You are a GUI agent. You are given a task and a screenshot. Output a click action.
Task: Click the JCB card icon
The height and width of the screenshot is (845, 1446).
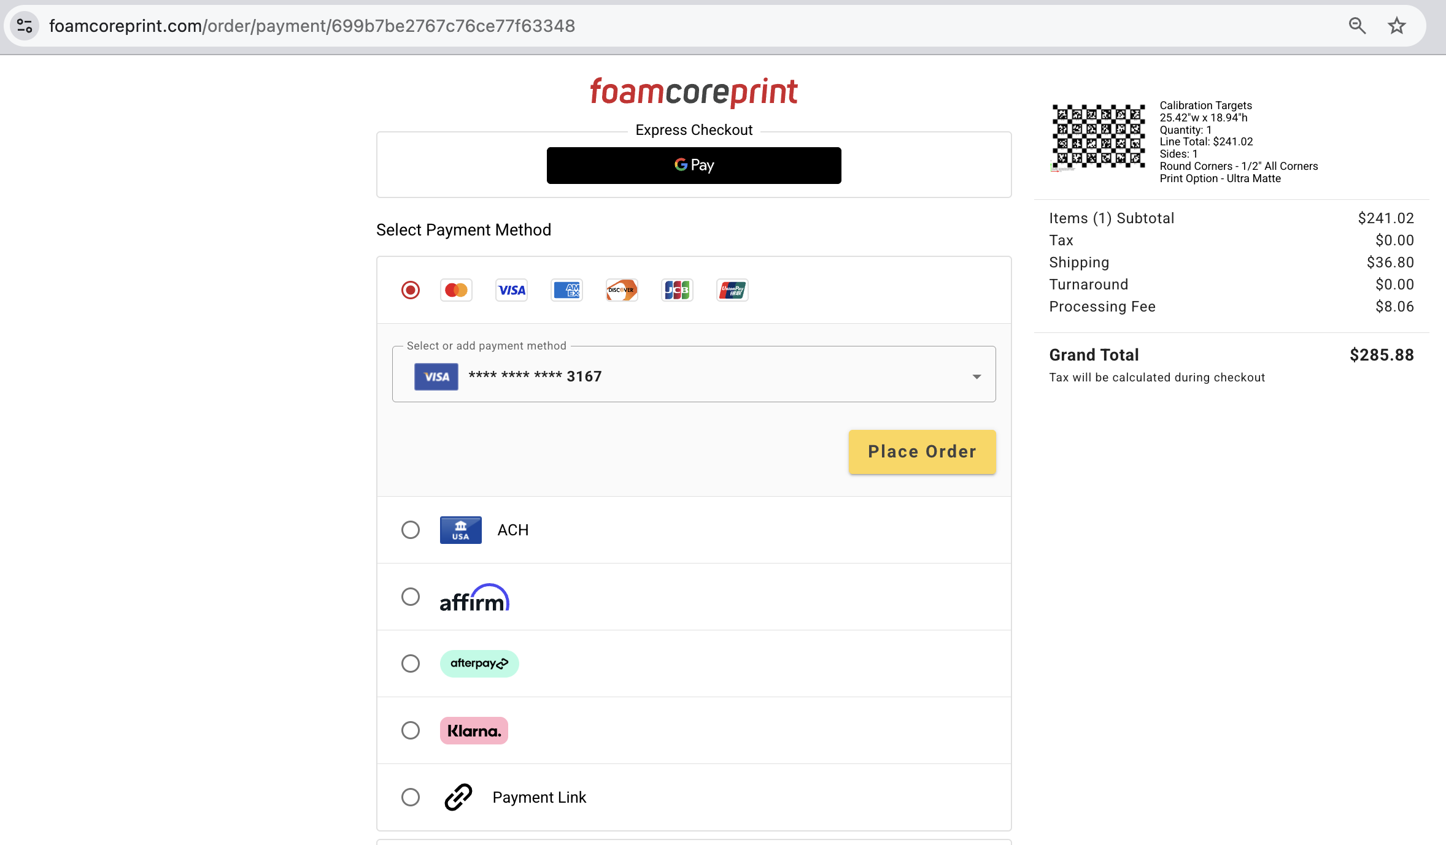click(677, 290)
